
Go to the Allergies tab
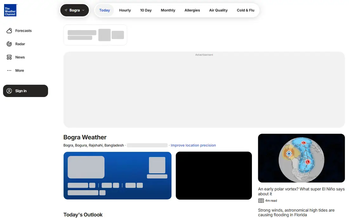192,10
